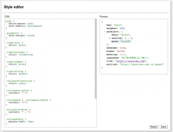Click the '.type-string {' selector line
Screen dimensions: 173x132
click(x=16, y=71)
